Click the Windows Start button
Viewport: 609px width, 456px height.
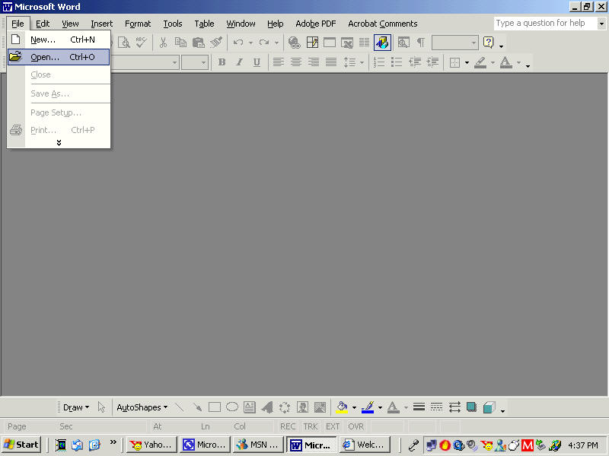pos(21,445)
